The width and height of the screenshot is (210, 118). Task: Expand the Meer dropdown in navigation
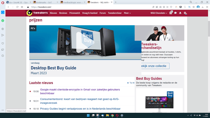[127, 13]
